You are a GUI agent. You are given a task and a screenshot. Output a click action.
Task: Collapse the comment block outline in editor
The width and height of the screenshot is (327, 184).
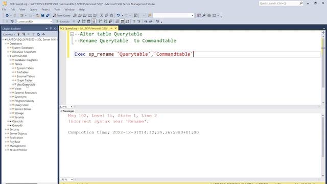tap(72, 34)
